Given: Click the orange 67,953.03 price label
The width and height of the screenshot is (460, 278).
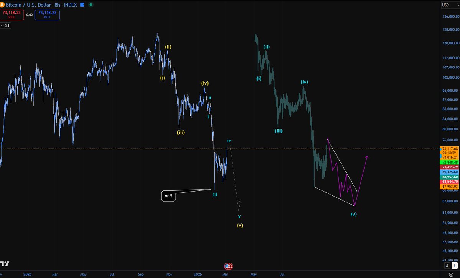Looking at the screenshot, I should (449, 187).
